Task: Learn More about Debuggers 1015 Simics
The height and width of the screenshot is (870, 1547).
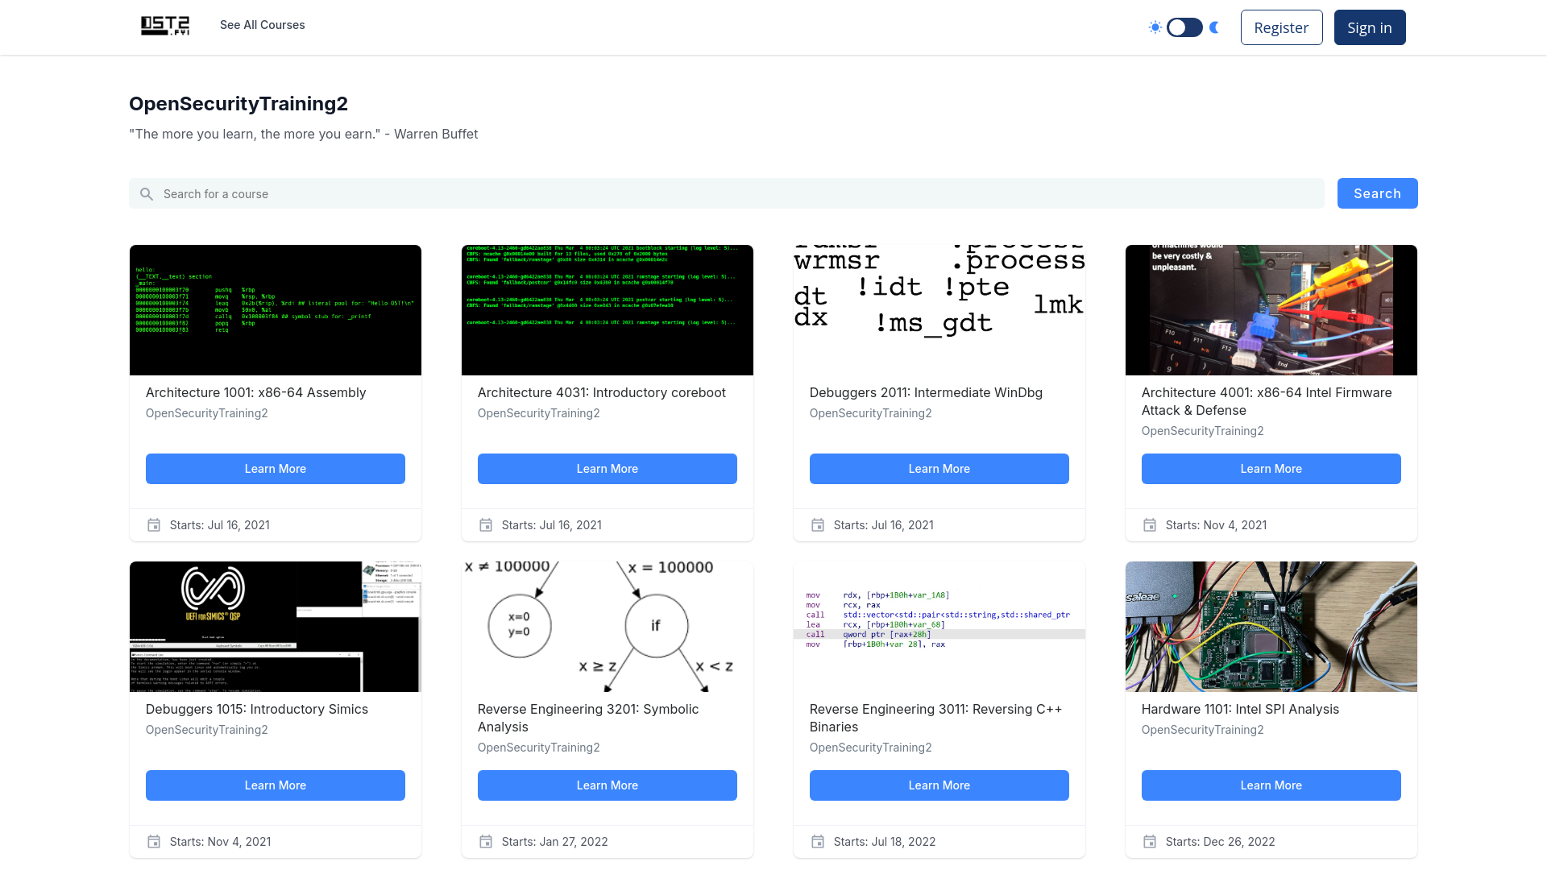Action: click(276, 785)
